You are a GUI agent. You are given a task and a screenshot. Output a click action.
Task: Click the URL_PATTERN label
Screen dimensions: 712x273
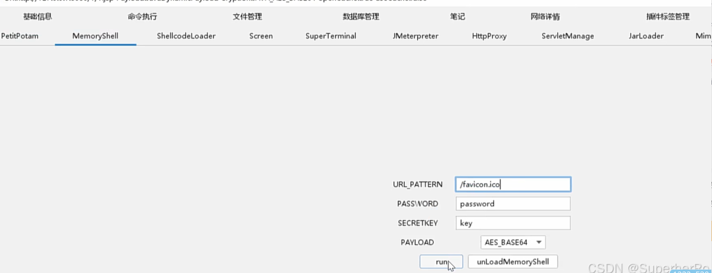pos(418,184)
